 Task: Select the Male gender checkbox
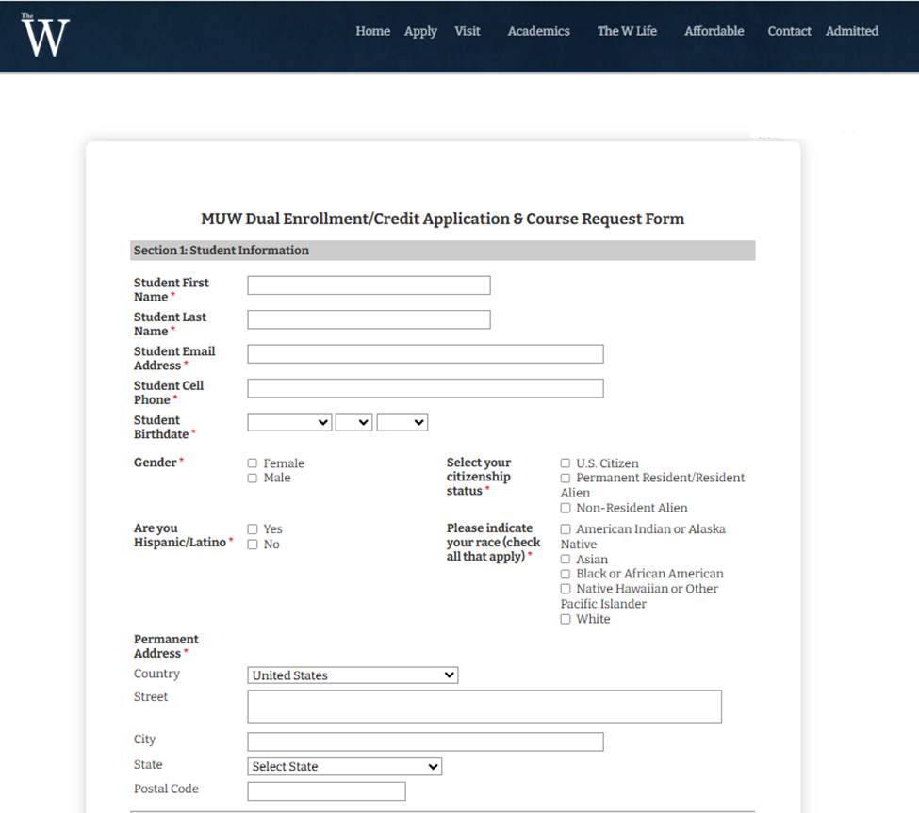[x=253, y=479]
